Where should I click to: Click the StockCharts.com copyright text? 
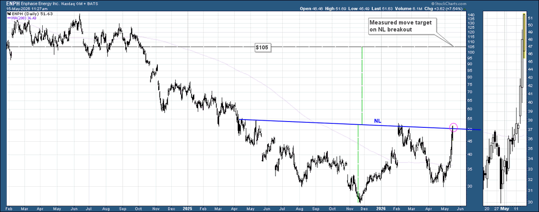[449, 4]
